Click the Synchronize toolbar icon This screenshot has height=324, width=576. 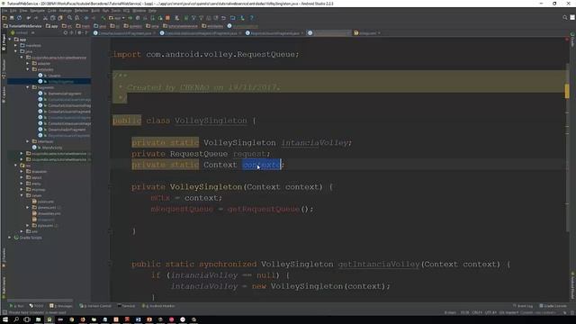point(19,18)
